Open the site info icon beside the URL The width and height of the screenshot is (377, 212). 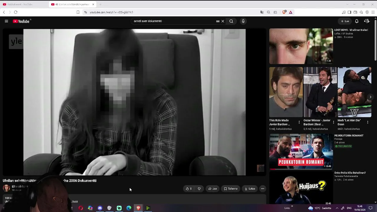pyautogui.click(x=85, y=12)
